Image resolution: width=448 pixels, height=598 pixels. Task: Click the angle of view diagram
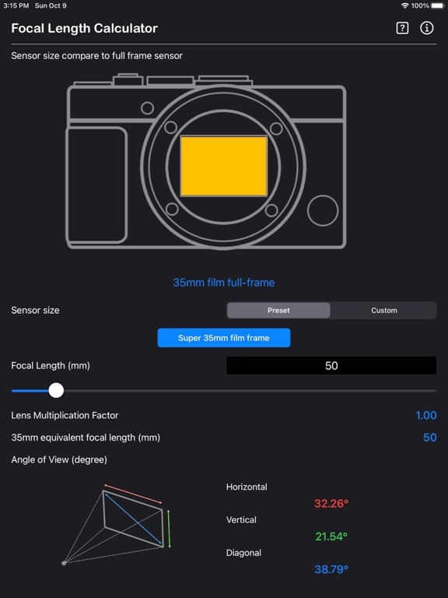point(115,524)
